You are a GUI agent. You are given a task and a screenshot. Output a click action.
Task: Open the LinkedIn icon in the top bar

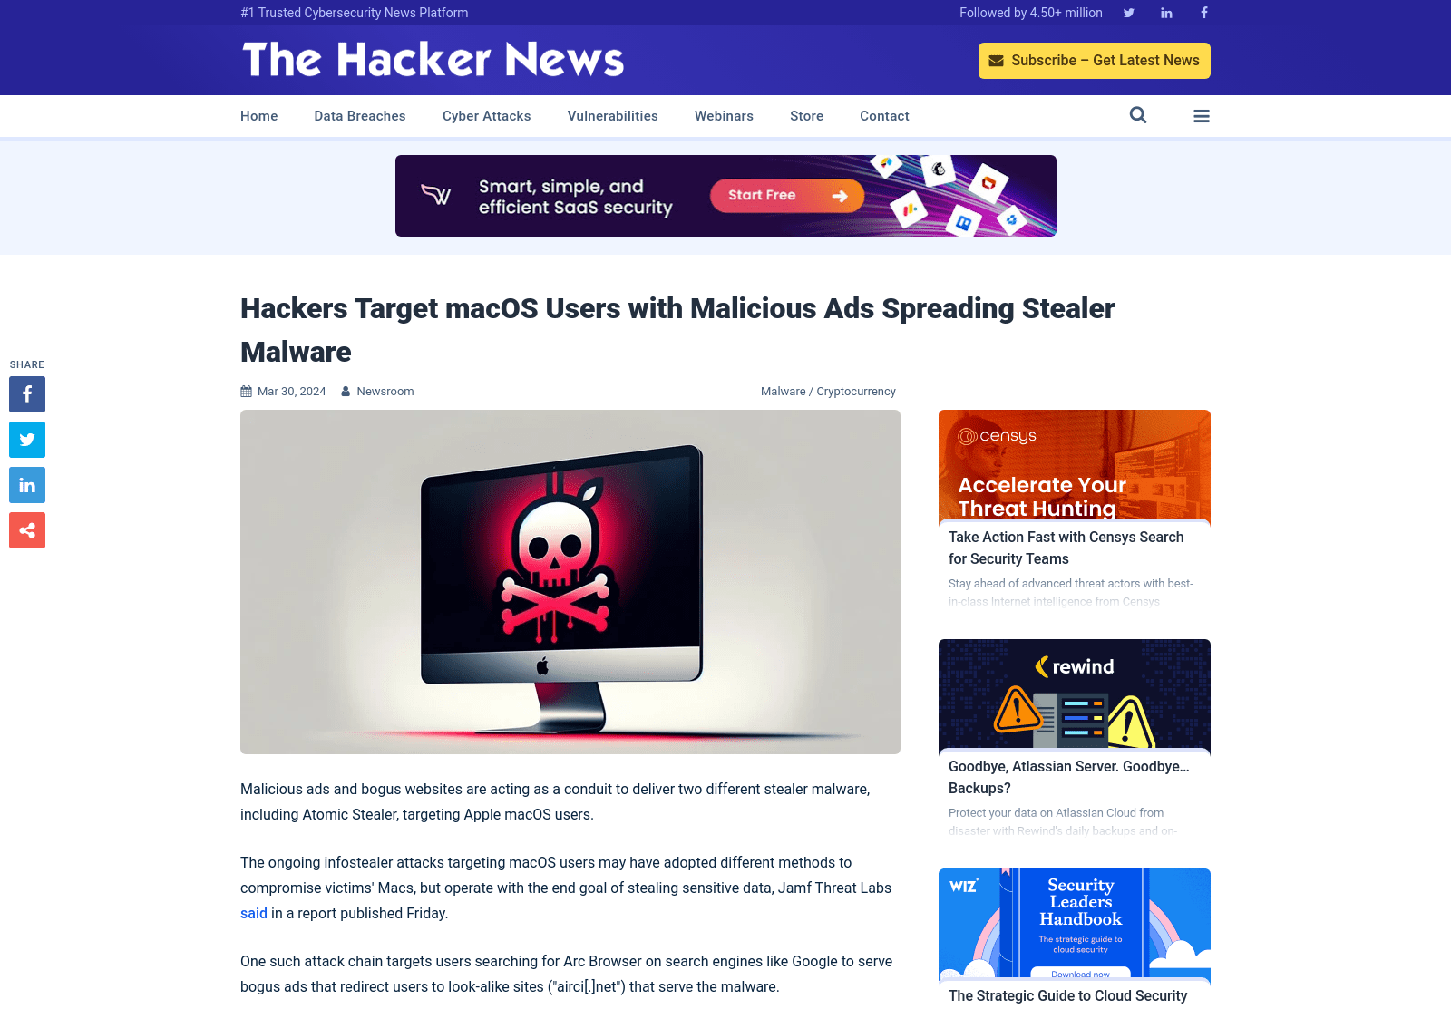click(x=1166, y=13)
